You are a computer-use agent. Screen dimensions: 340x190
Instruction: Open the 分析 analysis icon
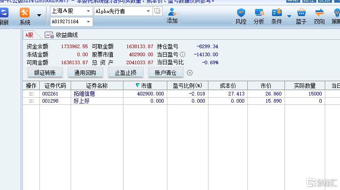259,12
